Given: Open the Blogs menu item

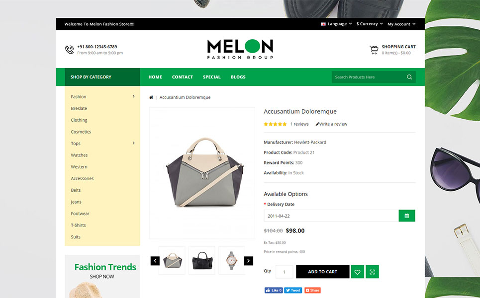Looking at the screenshot, I should [x=238, y=77].
